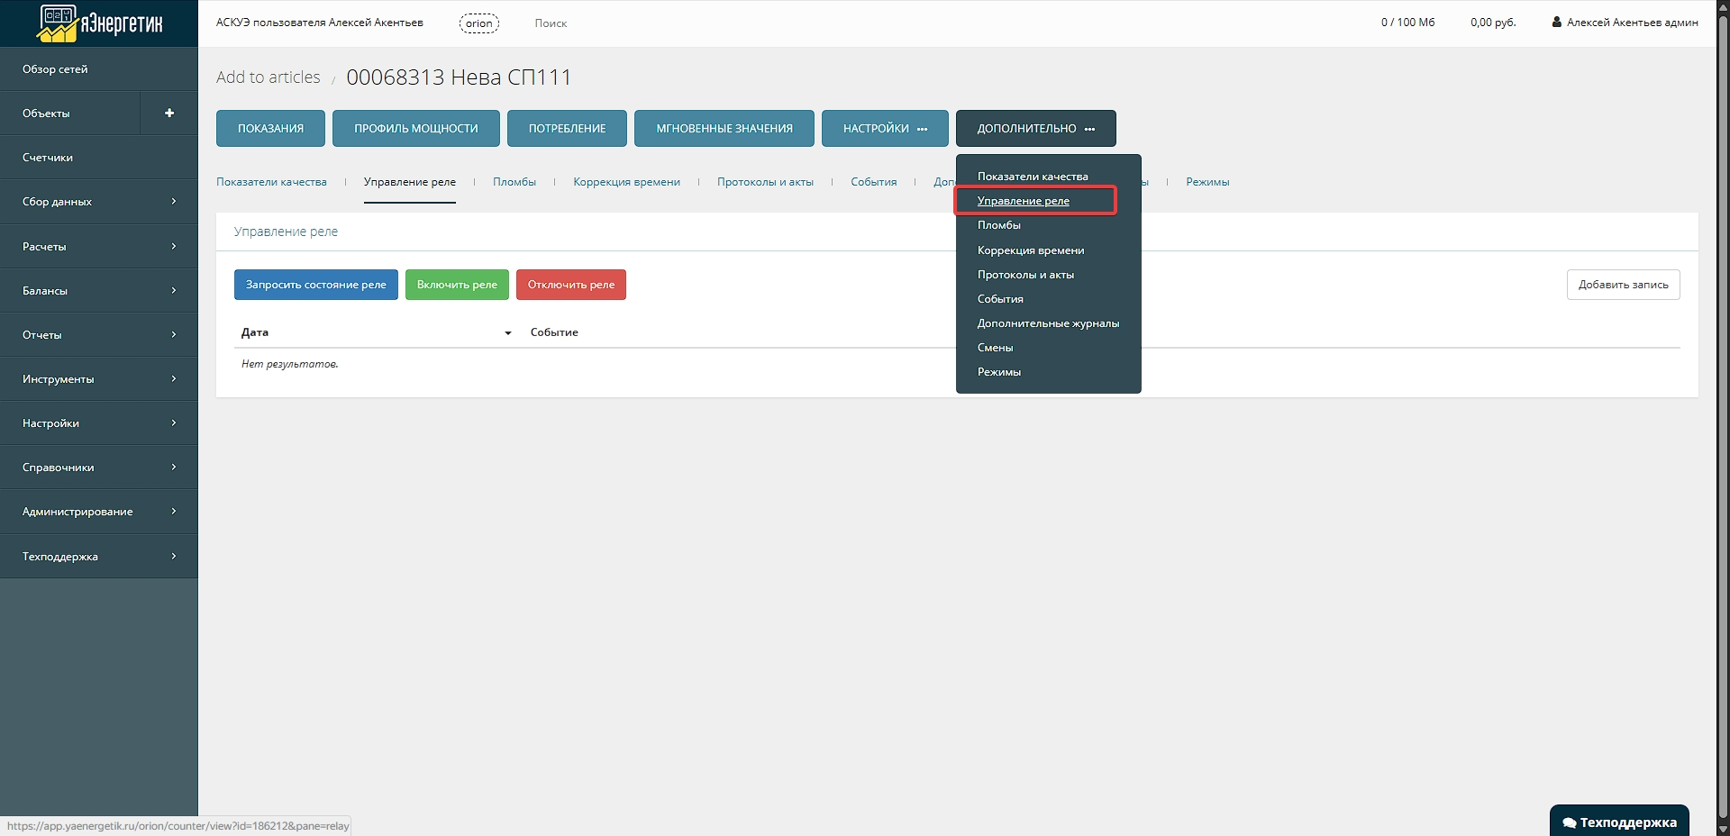Click the user profile icon Алексей Акентьев

[x=1556, y=23]
